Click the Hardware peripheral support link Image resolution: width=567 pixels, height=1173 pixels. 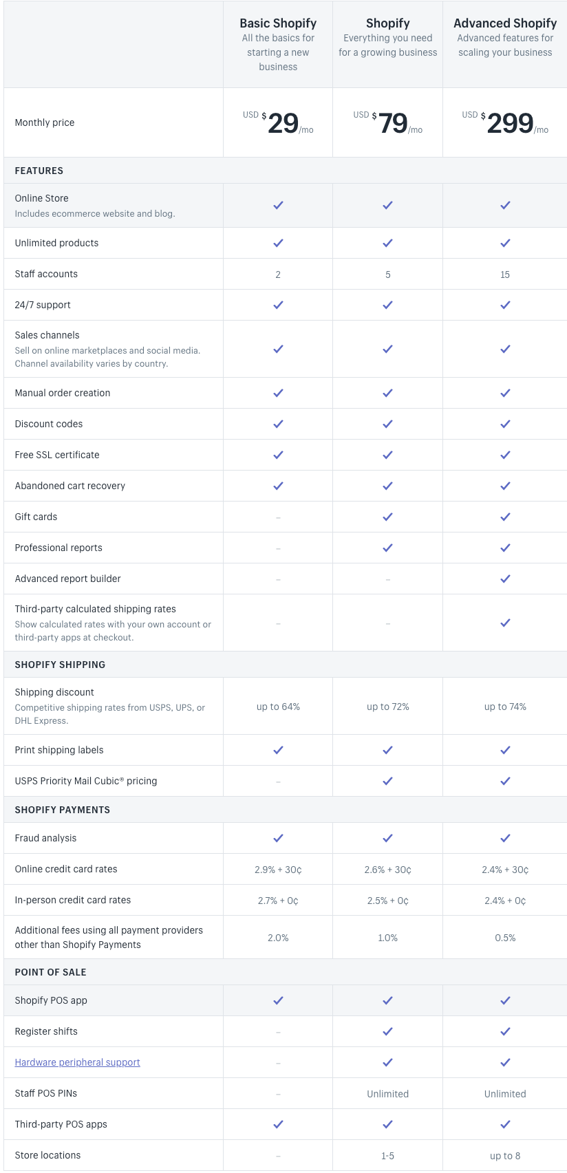(78, 1062)
